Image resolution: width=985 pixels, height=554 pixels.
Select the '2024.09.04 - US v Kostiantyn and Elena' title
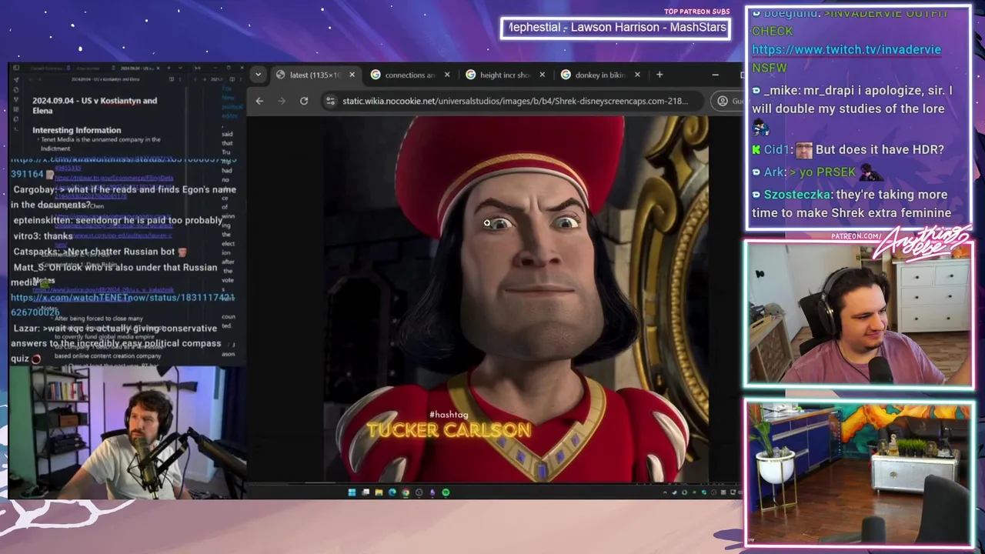[95, 105]
